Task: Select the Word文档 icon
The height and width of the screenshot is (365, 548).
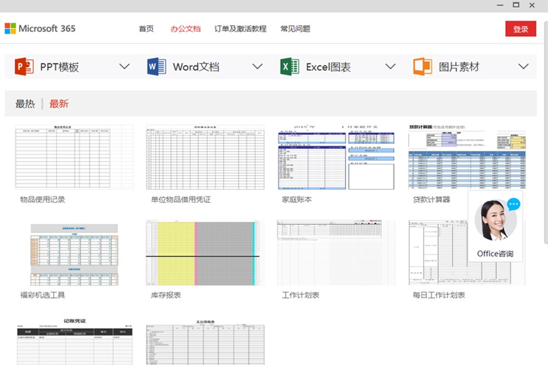Action: tap(157, 66)
